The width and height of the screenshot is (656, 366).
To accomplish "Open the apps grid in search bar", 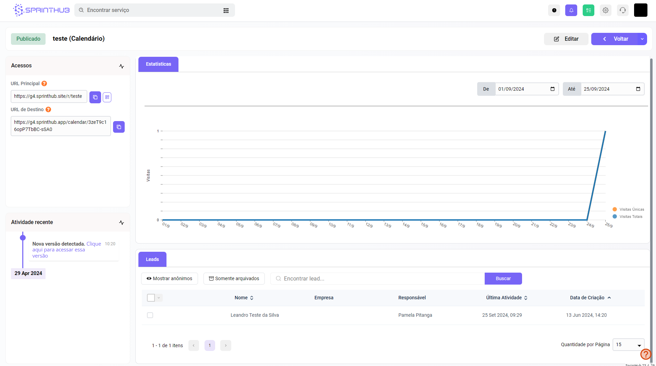I will point(226,11).
